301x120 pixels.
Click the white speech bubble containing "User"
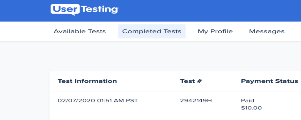click(65, 9)
